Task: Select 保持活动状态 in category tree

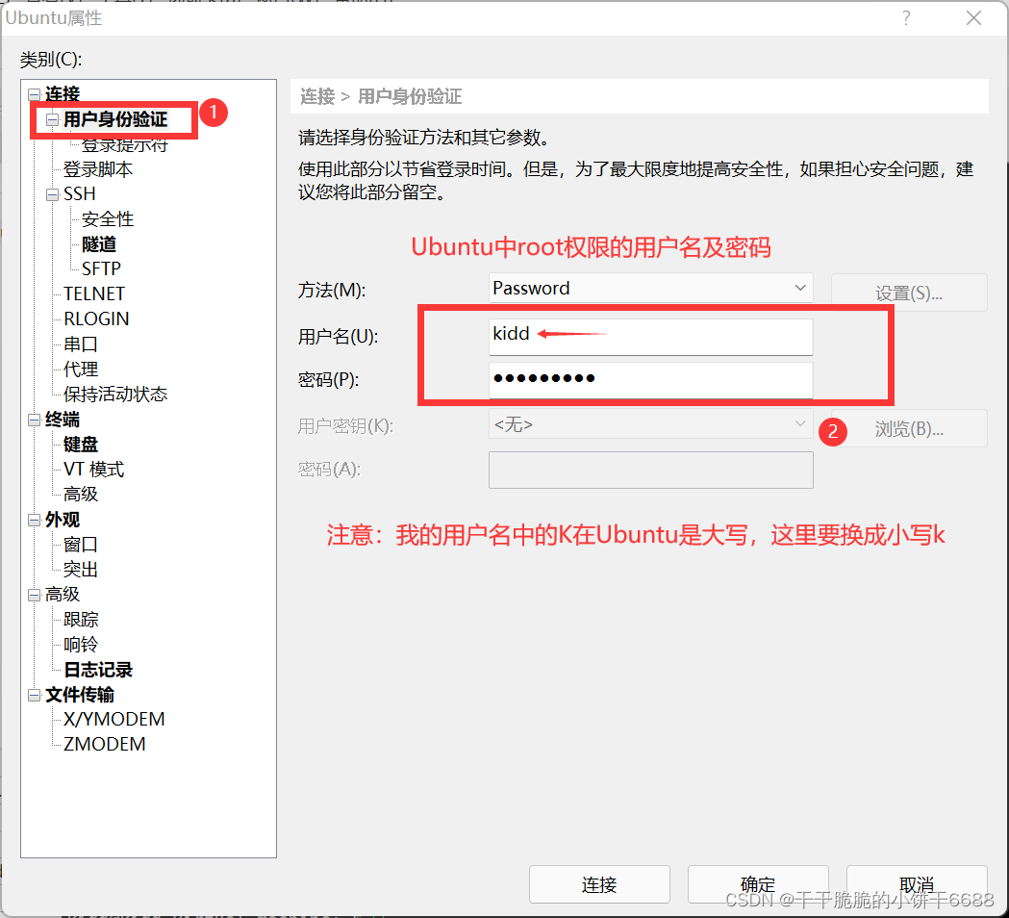Action: point(115,395)
